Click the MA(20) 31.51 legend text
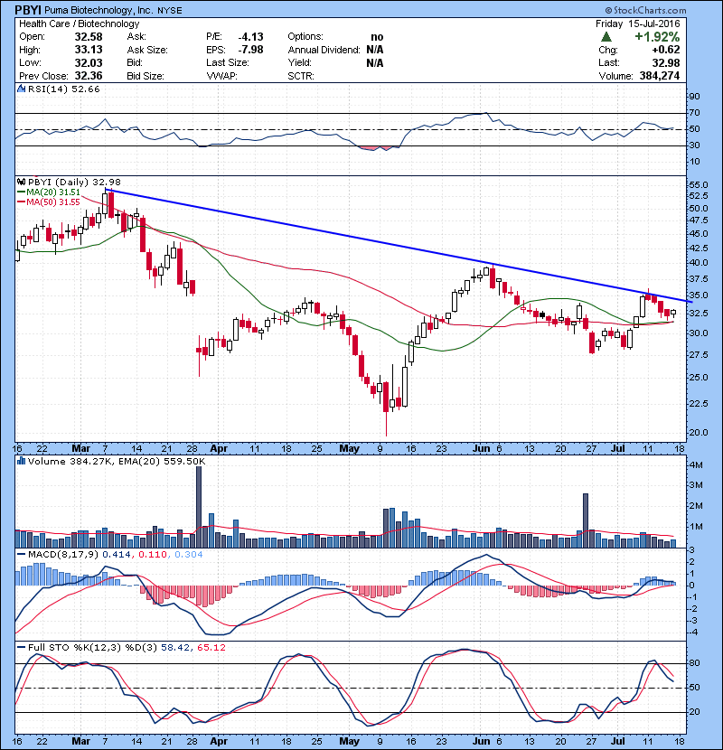The height and width of the screenshot is (750, 723). pos(53,192)
